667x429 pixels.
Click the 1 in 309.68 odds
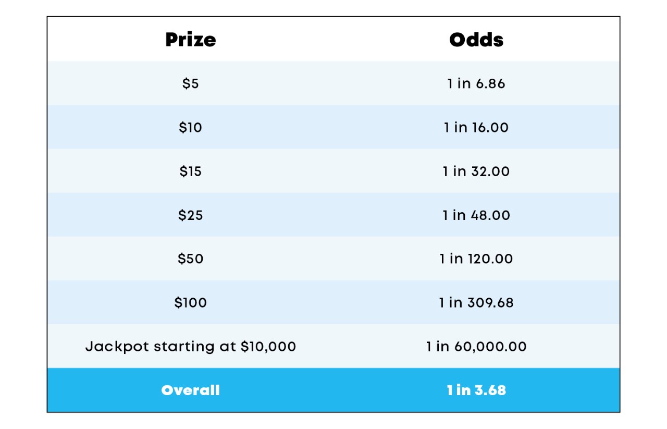476,302
